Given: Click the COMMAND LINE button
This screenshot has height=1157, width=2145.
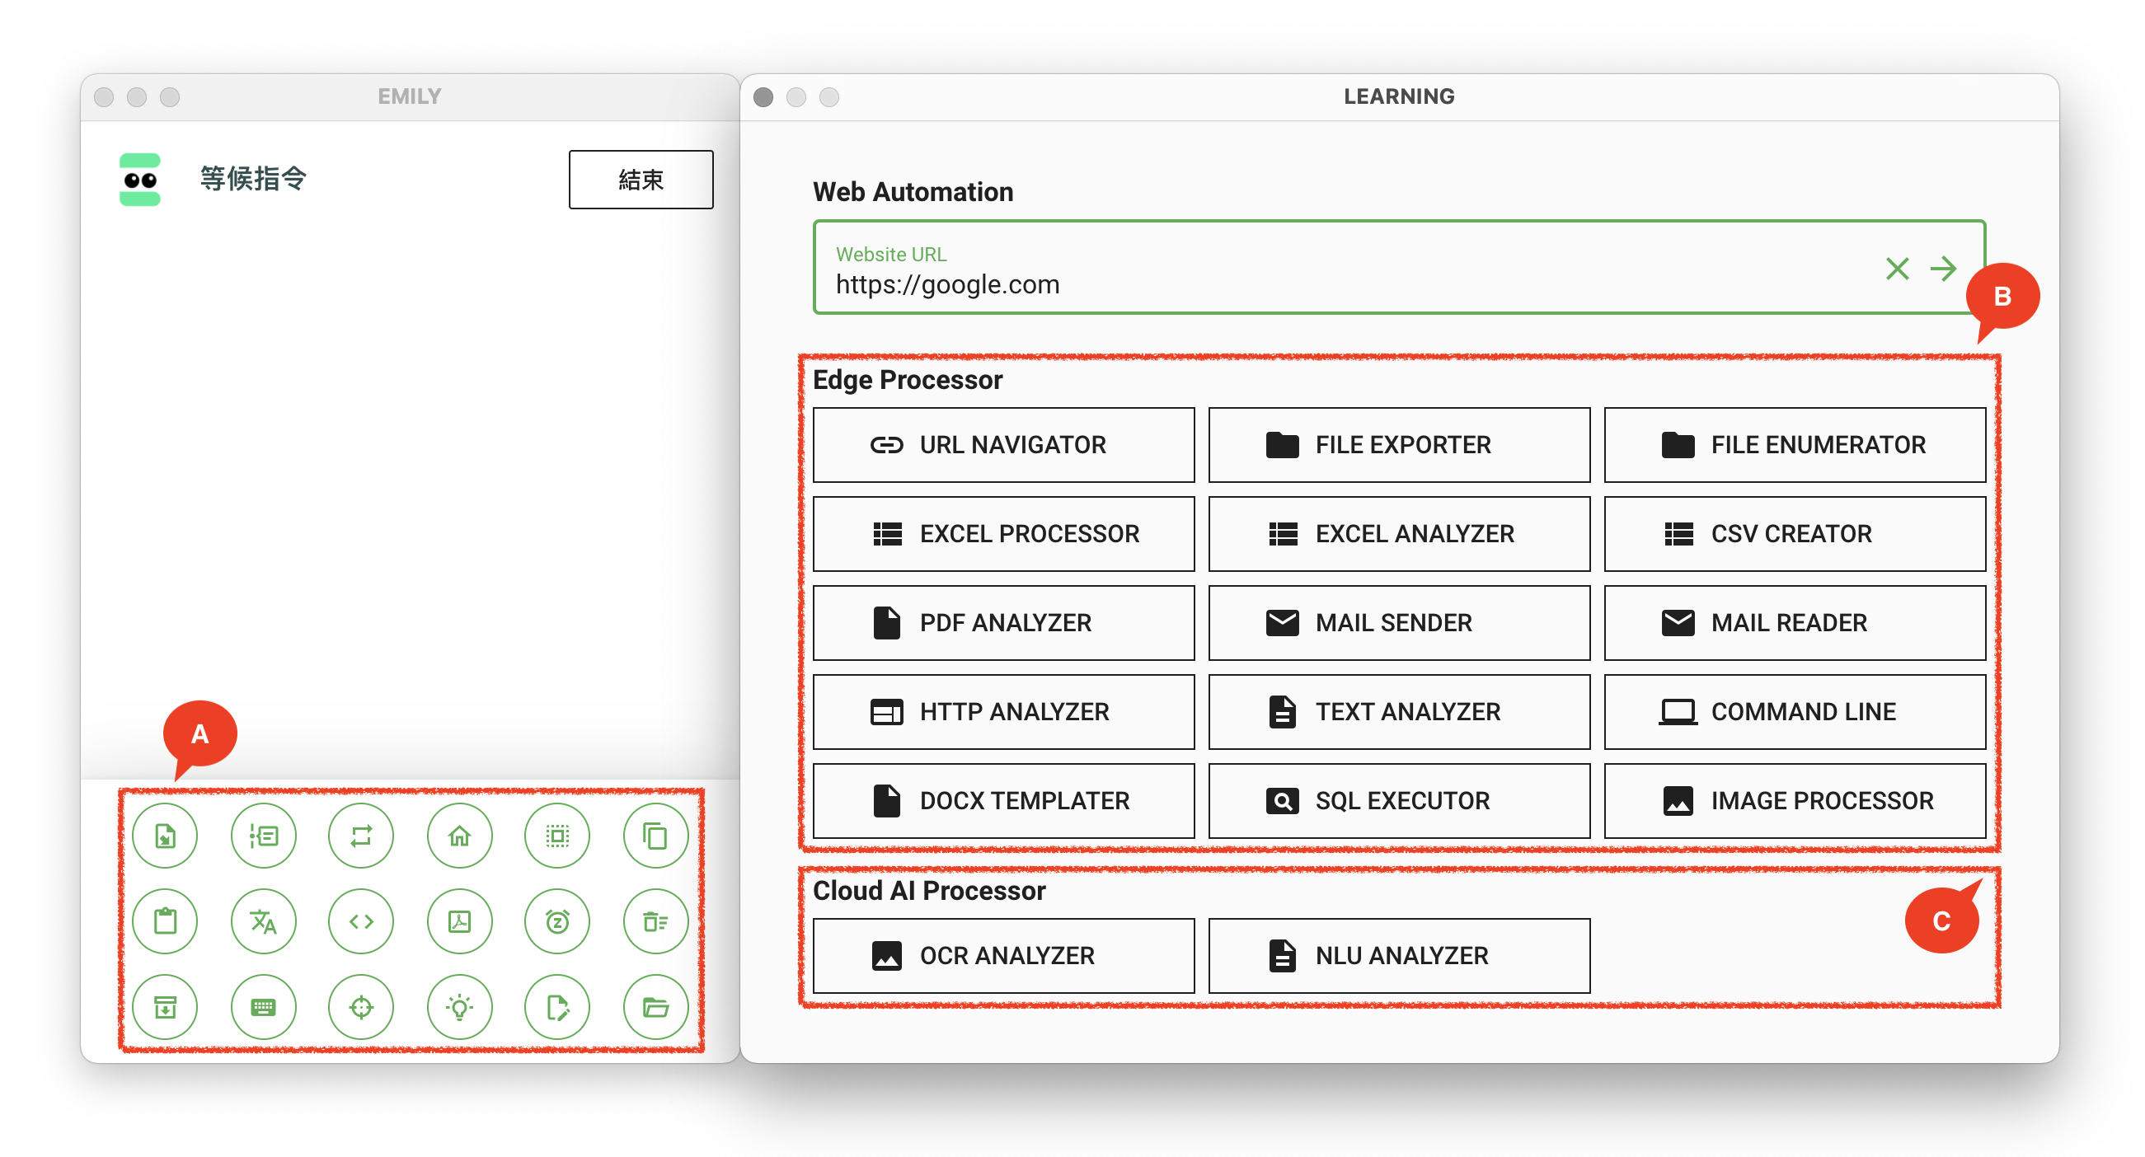Looking at the screenshot, I should [x=1794, y=711].
